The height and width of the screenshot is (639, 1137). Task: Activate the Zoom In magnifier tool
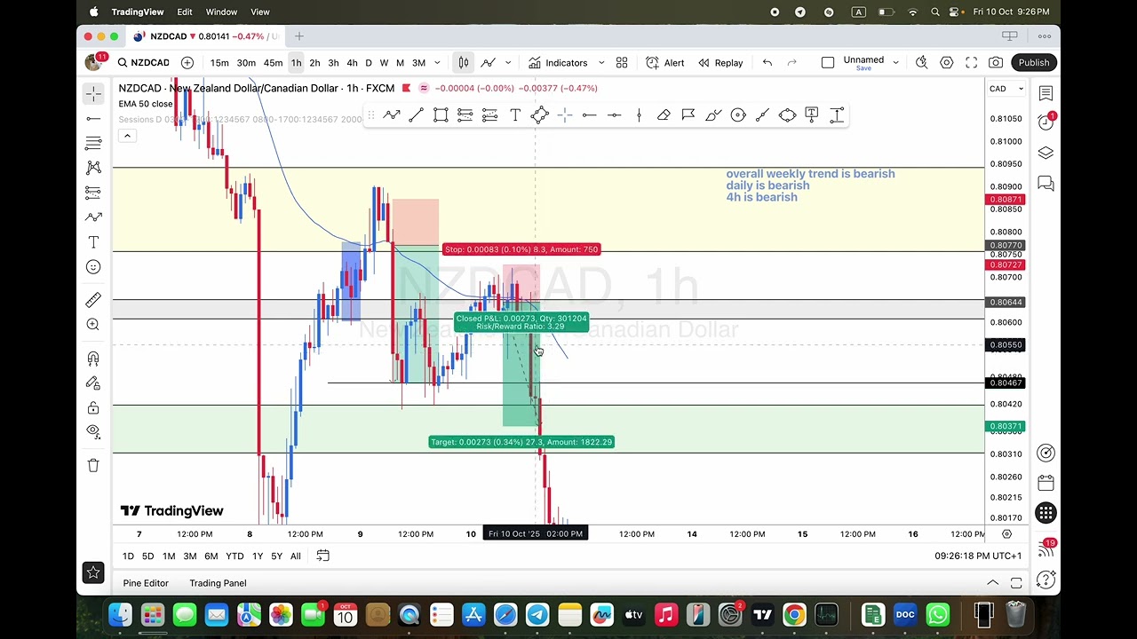(93, 325)
